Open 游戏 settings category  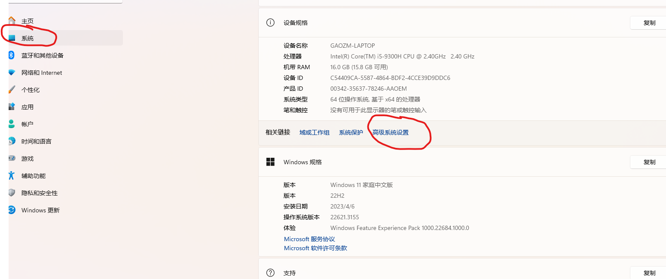click(66, 159)
